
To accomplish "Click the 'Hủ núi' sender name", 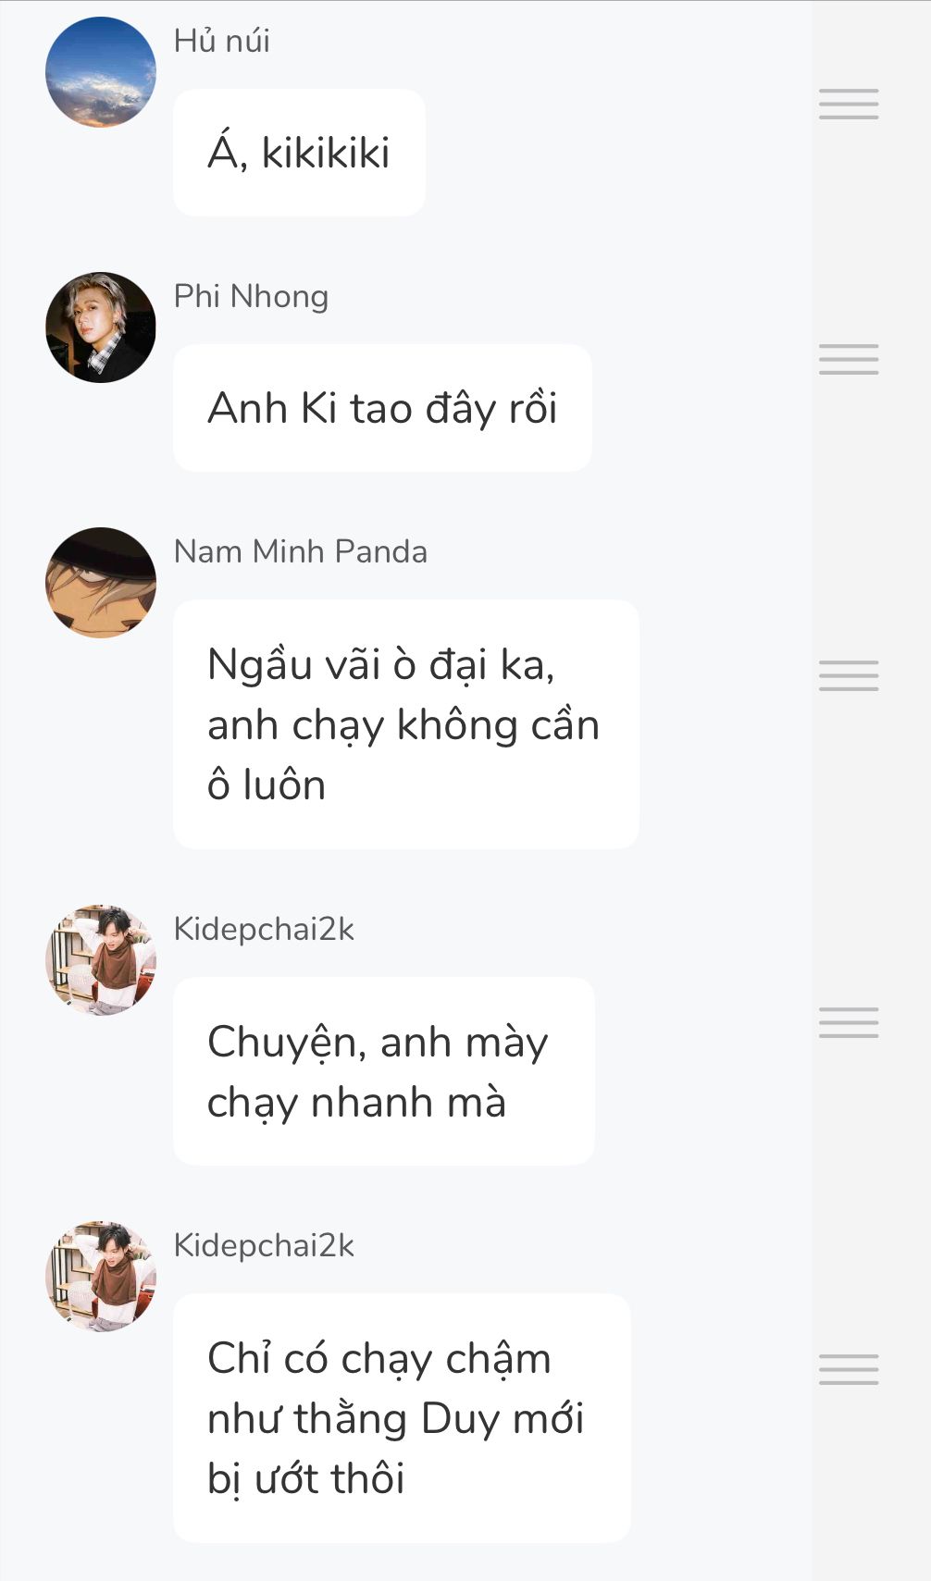I will pos(222,42).
